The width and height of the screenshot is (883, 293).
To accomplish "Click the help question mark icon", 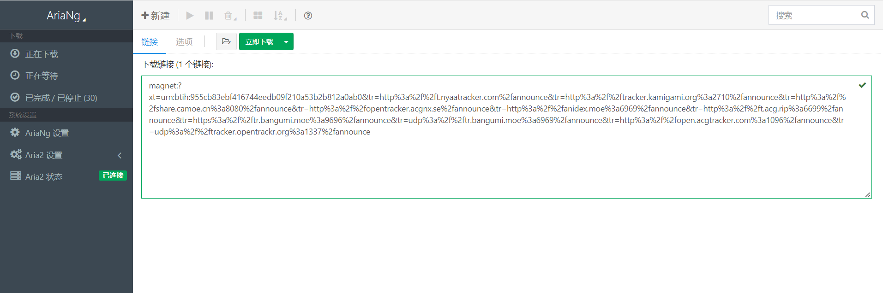I will [x=308, y=16].
